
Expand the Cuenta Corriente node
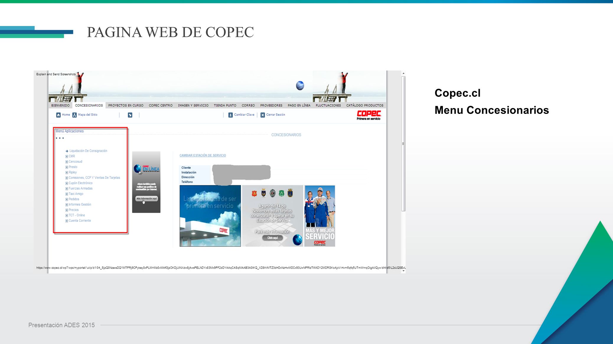[67, 221]
